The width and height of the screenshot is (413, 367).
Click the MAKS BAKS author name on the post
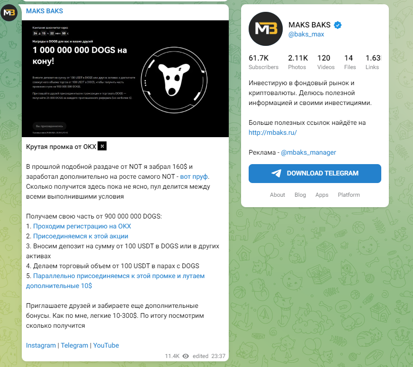[x=45, y=11]
